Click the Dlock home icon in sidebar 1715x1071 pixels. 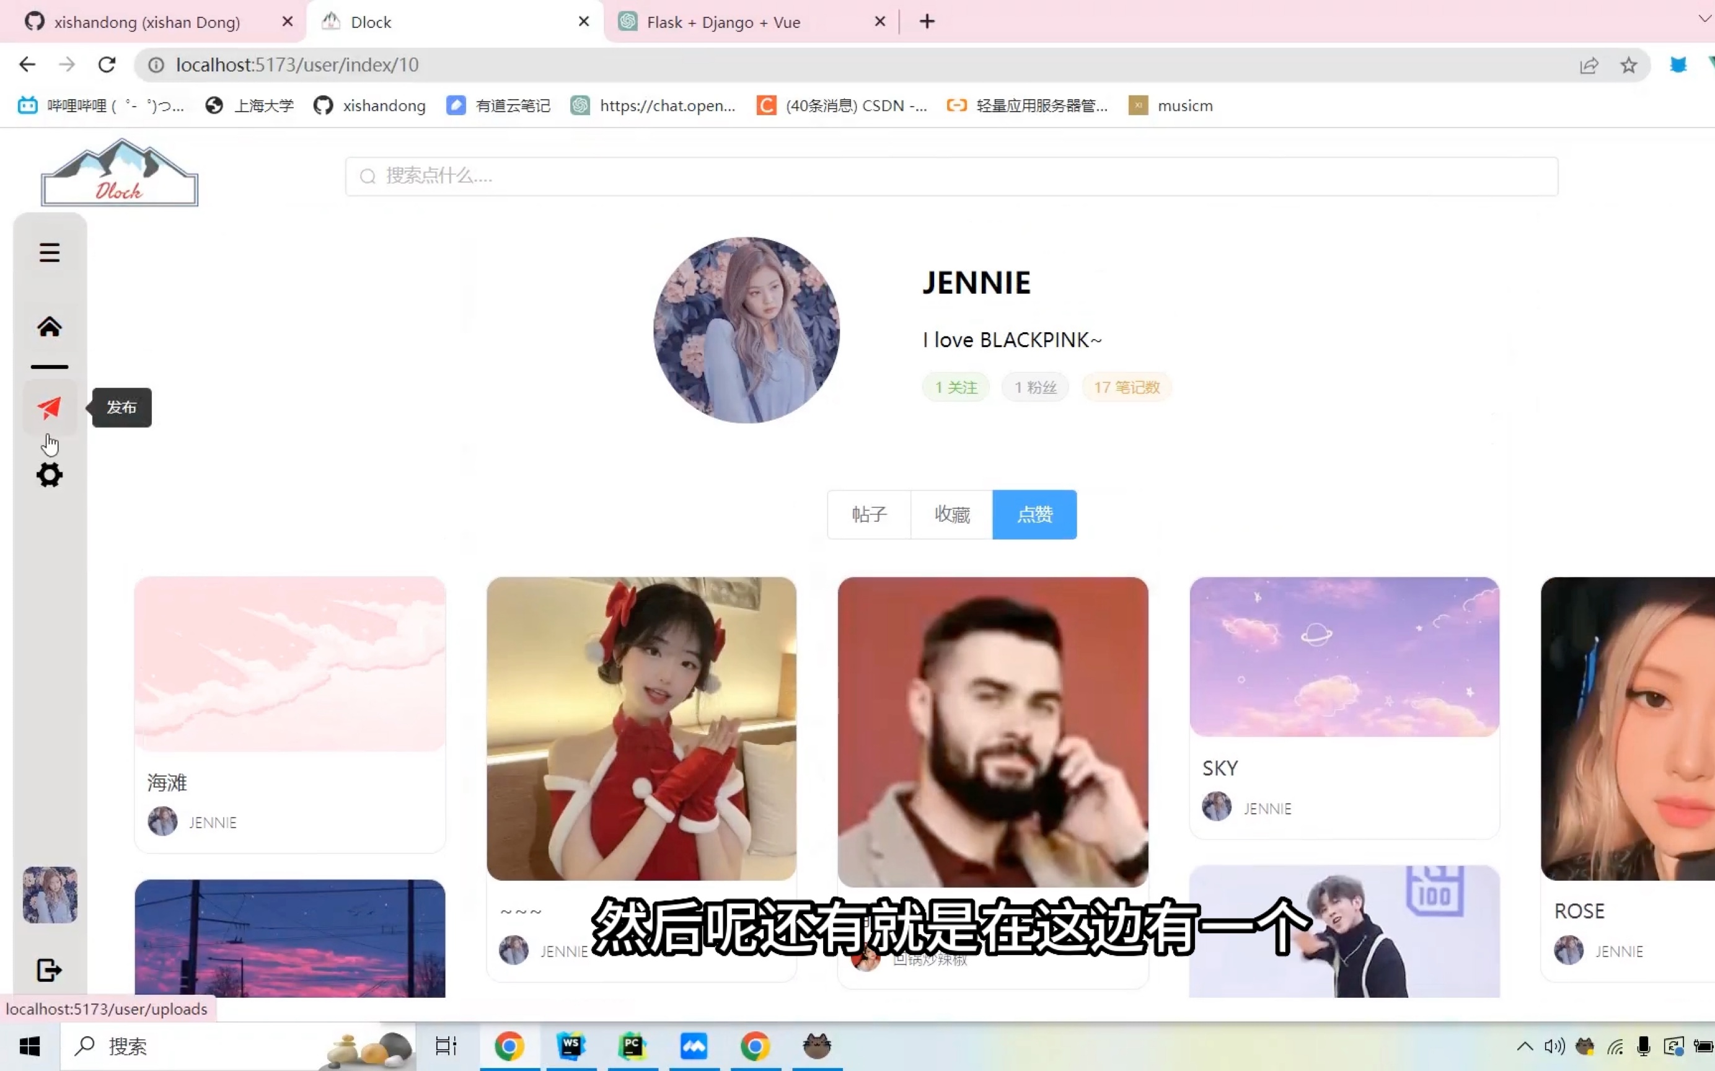point(50,326)
